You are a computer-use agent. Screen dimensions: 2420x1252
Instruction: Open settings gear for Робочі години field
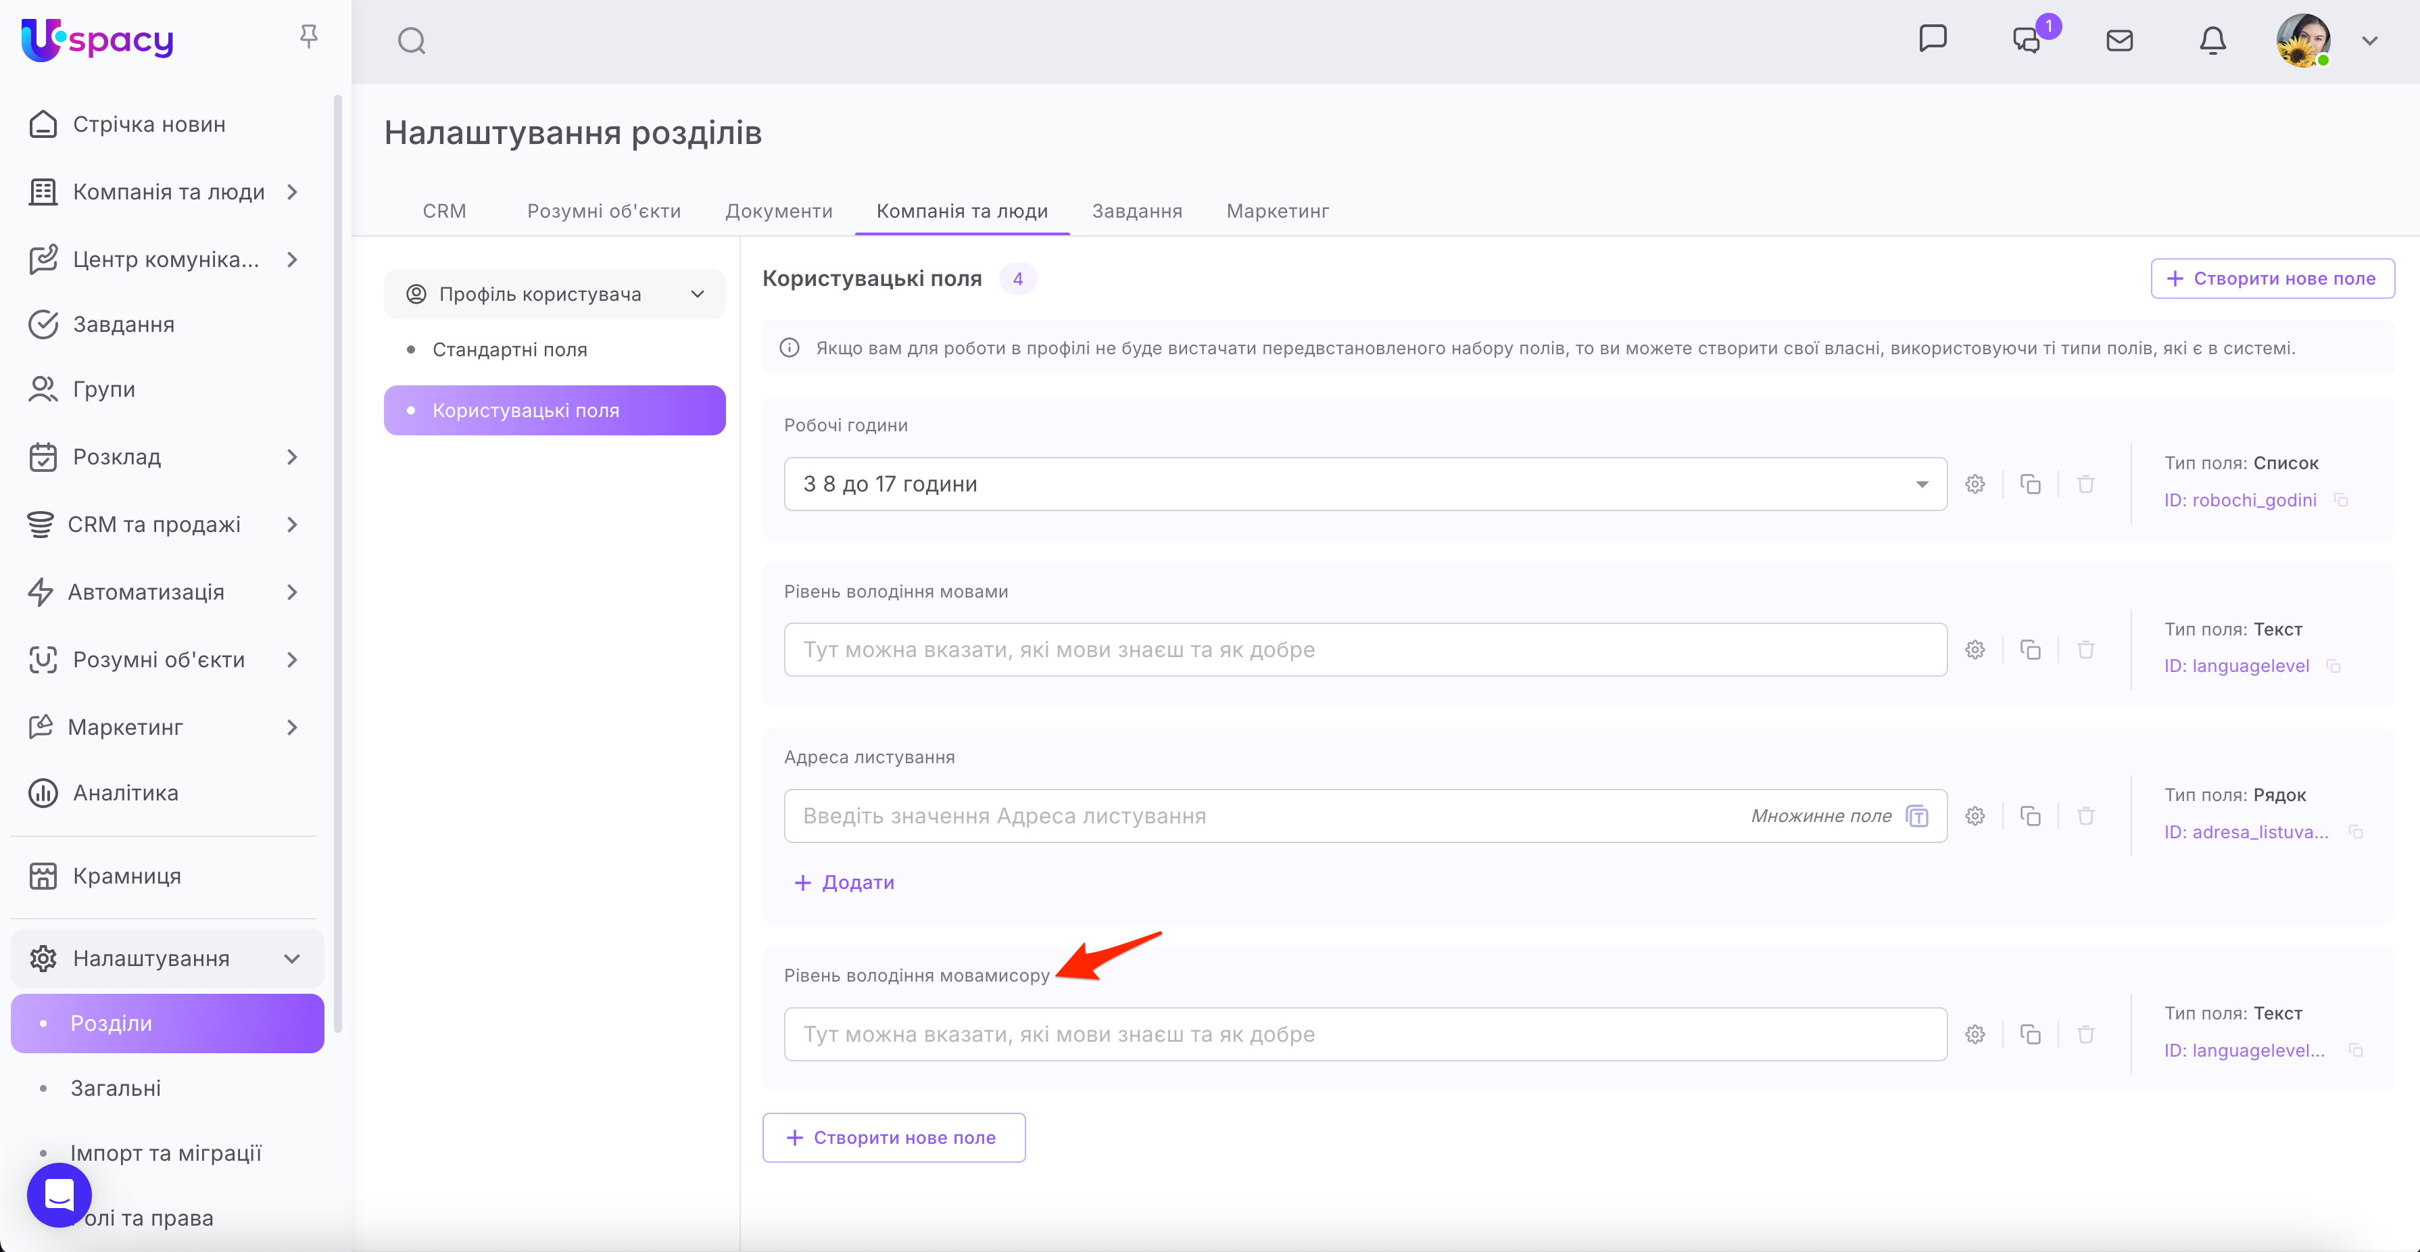(1976, 485)
